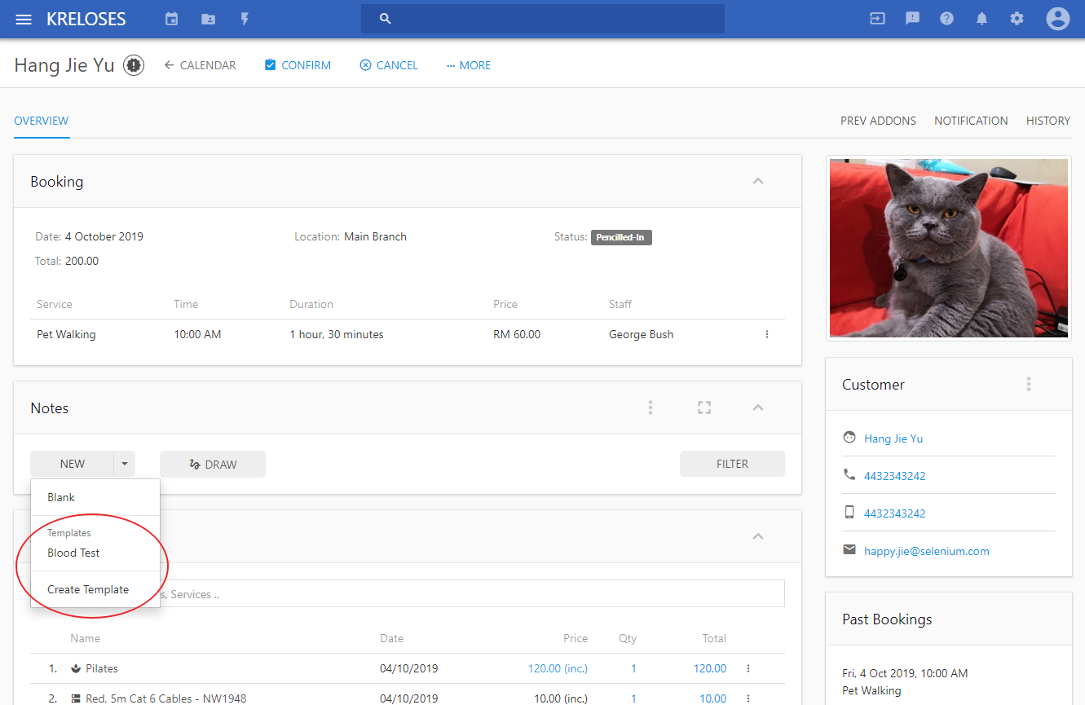Click the Pilates quantity 1 link

coord(633,668)
